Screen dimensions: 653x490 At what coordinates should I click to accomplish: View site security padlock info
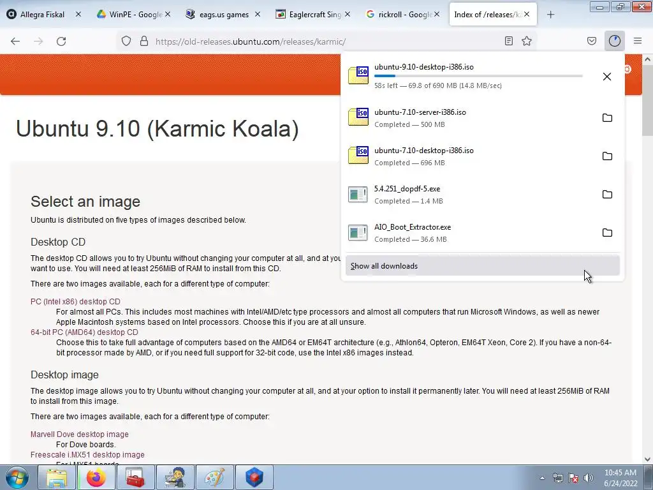pos(144,41)
